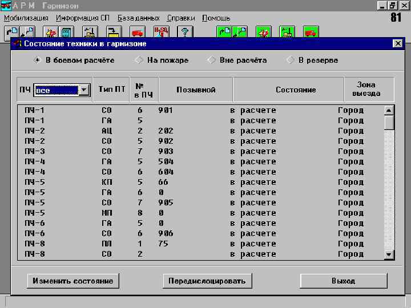Select the ПЧ-8 ПЛ row with call sign 75
Screen dimensions: 411x308
pyautogui.click(x=201, y=244)
